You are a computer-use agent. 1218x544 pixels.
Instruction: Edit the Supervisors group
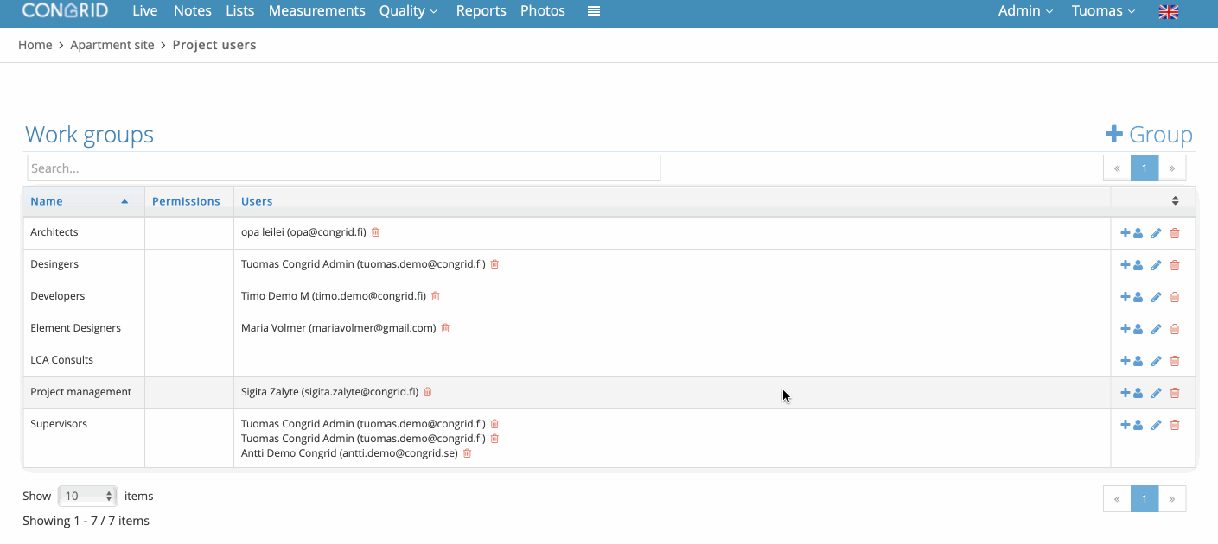(1157, 425)
